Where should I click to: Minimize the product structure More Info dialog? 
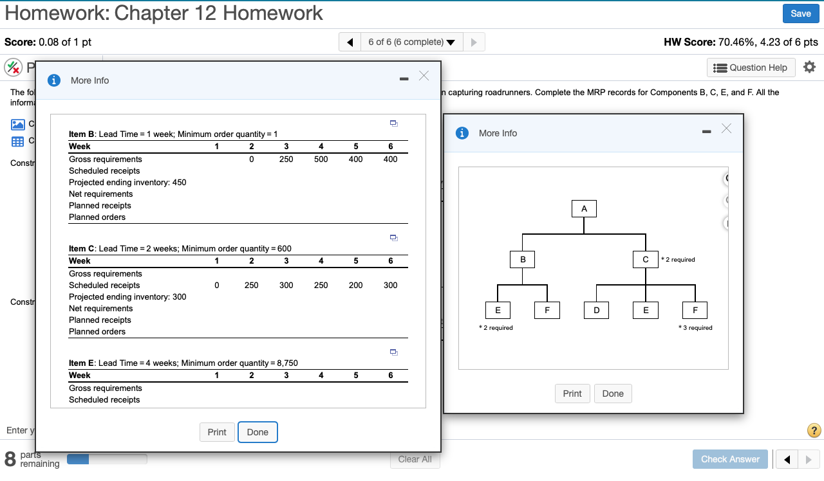pos(706,132)
